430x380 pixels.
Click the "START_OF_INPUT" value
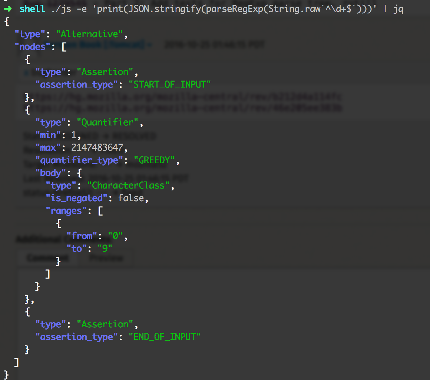(x=170, y=85)
